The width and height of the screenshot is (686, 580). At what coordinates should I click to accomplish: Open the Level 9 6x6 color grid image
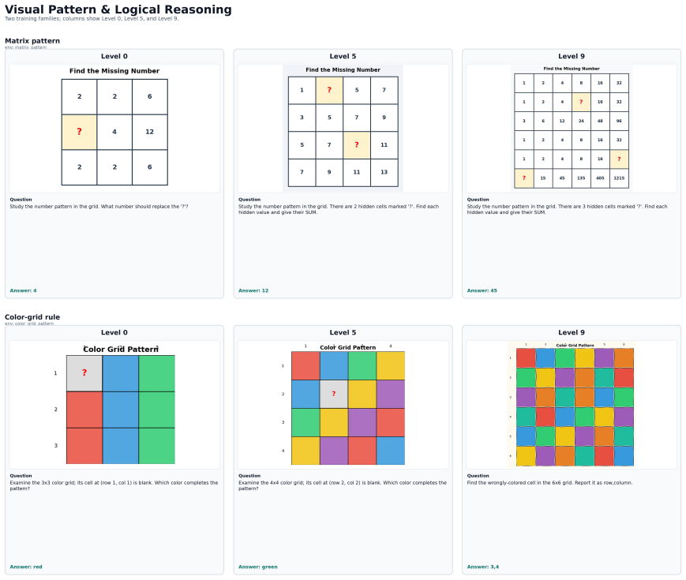[572, 405]
